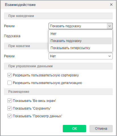Click the Подсказка label
The width and height of the screenshot is (117, 136).
click(12, 36)
